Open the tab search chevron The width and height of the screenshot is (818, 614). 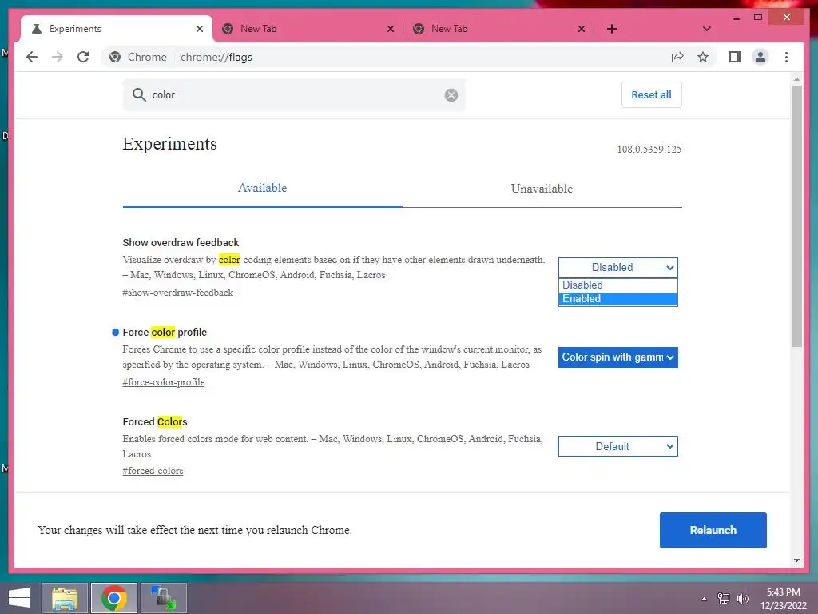pyautogui.click(x=706, y=29)
